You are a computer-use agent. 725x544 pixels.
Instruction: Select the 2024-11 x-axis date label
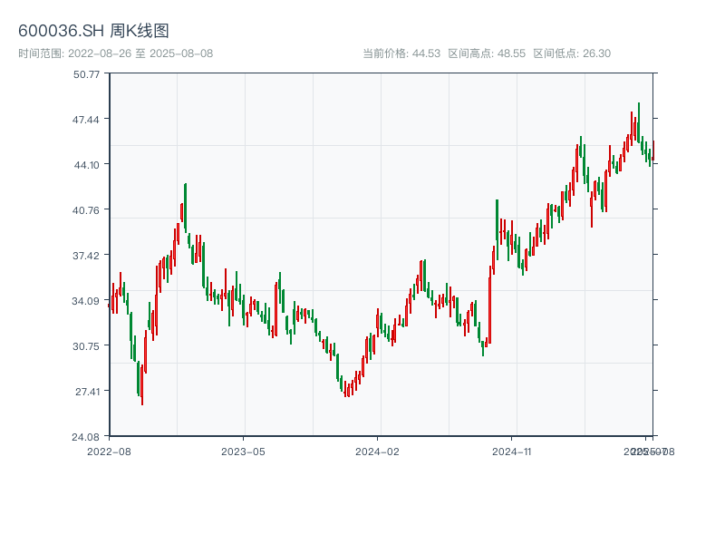click(512, 451)
